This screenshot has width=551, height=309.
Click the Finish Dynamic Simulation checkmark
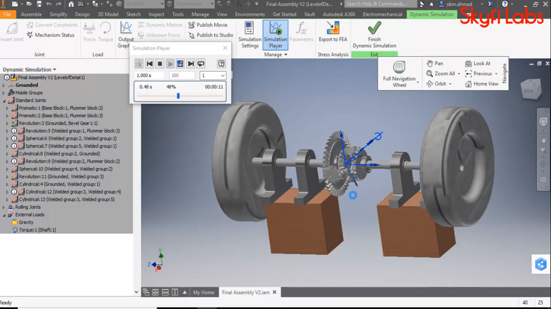374,29
